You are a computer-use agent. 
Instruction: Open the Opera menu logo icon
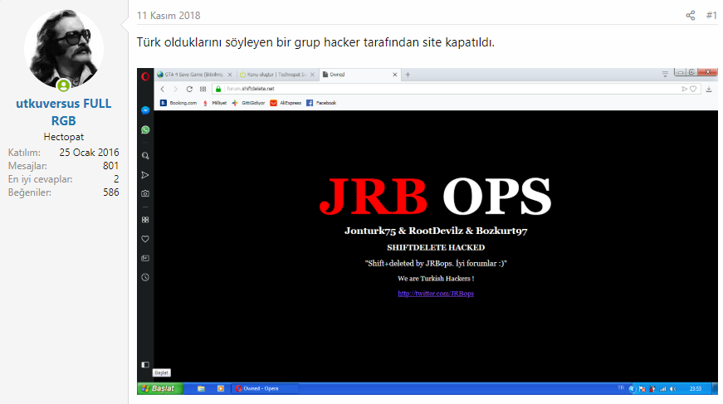[x=145, y=75]
